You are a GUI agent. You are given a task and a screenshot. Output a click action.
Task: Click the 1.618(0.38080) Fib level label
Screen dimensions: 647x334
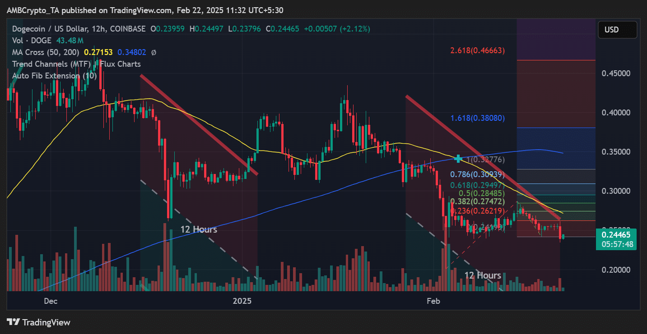point(478,118)
